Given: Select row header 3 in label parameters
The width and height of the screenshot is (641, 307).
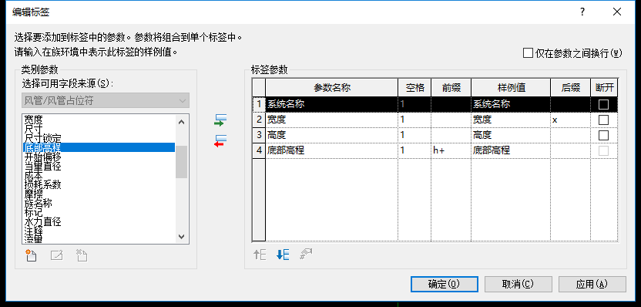Looking at the screenshot, I should [x=259, y=135].
